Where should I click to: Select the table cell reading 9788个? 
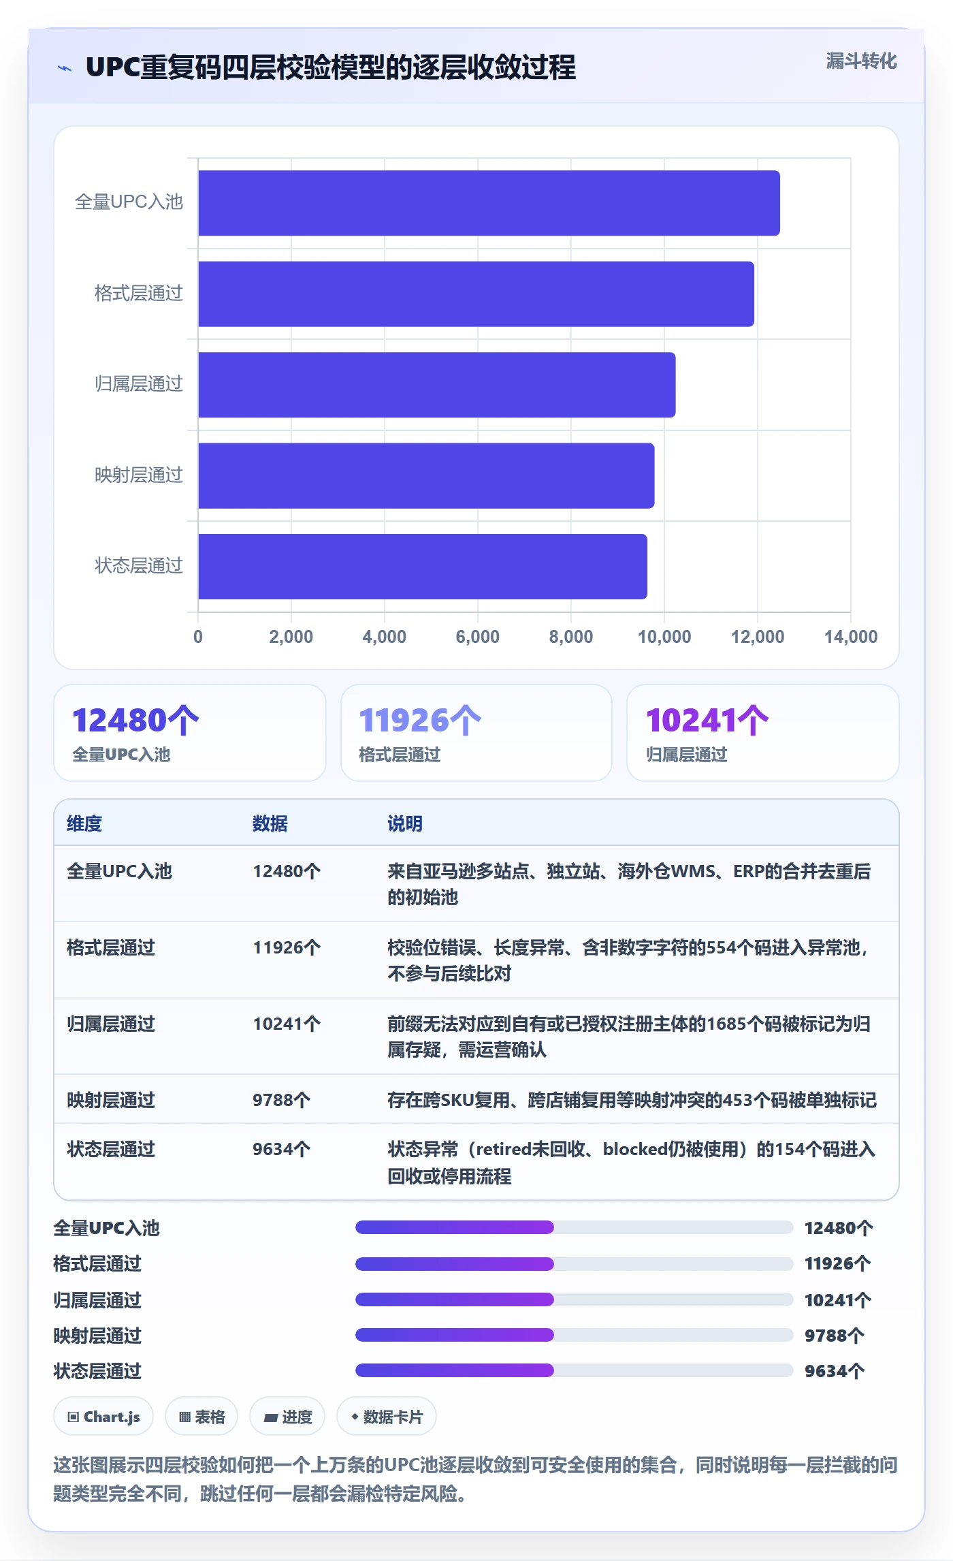point(282,1100)
